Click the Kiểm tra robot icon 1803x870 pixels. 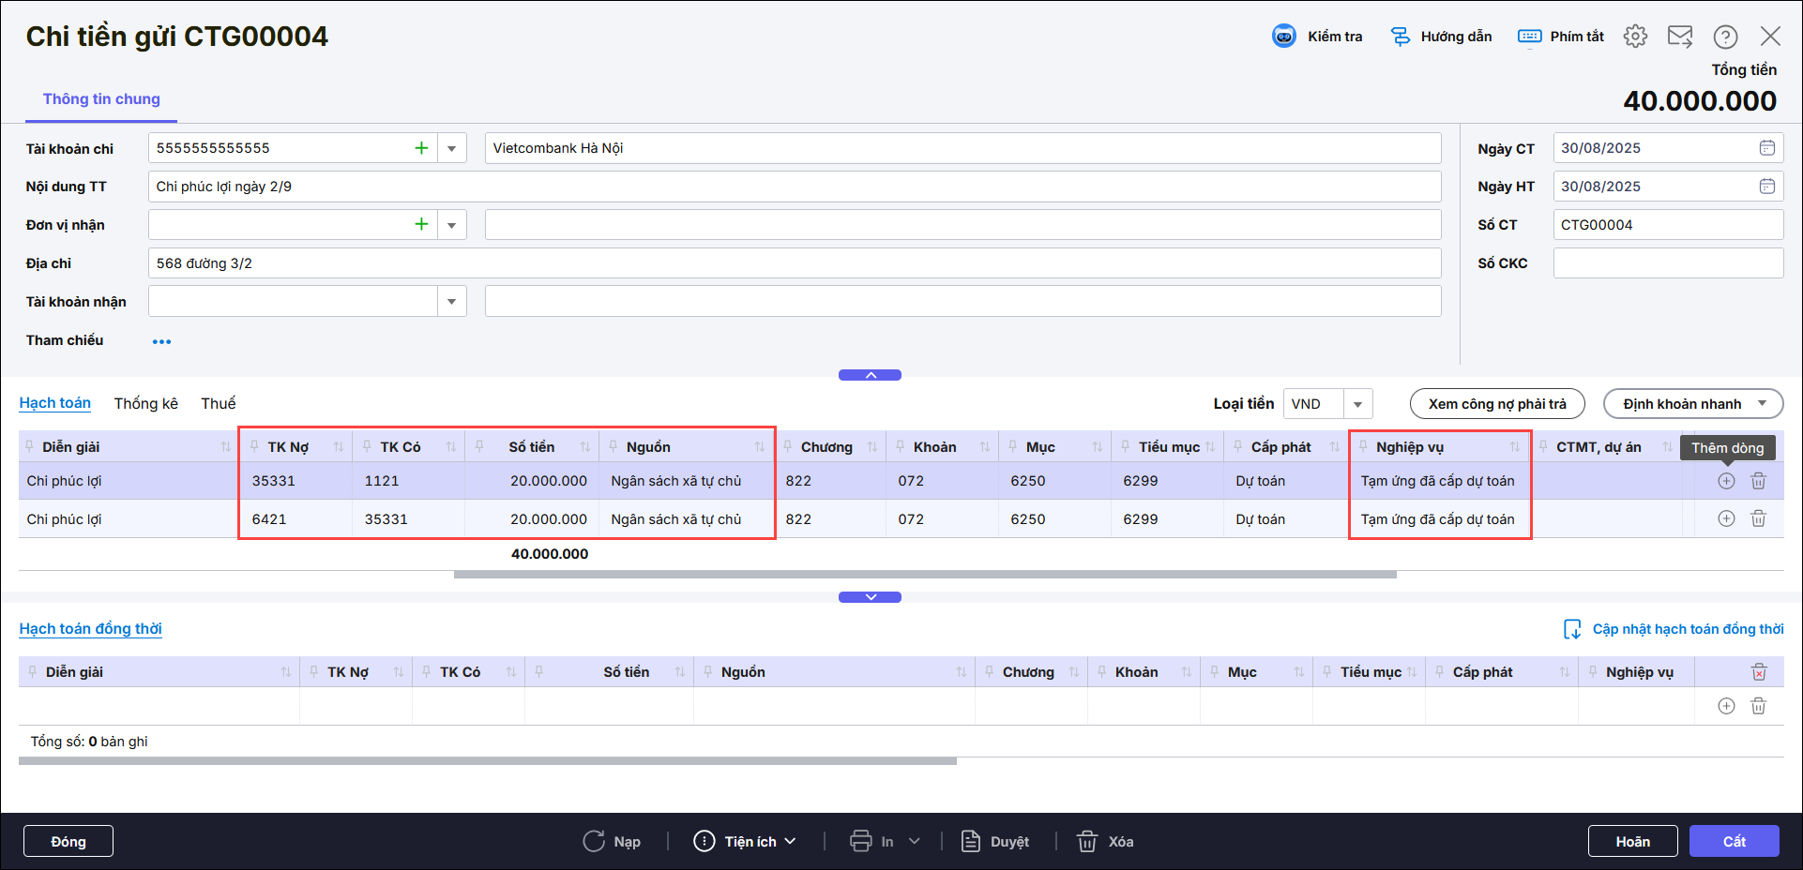pyautogui.click(x=1283, y=37)
